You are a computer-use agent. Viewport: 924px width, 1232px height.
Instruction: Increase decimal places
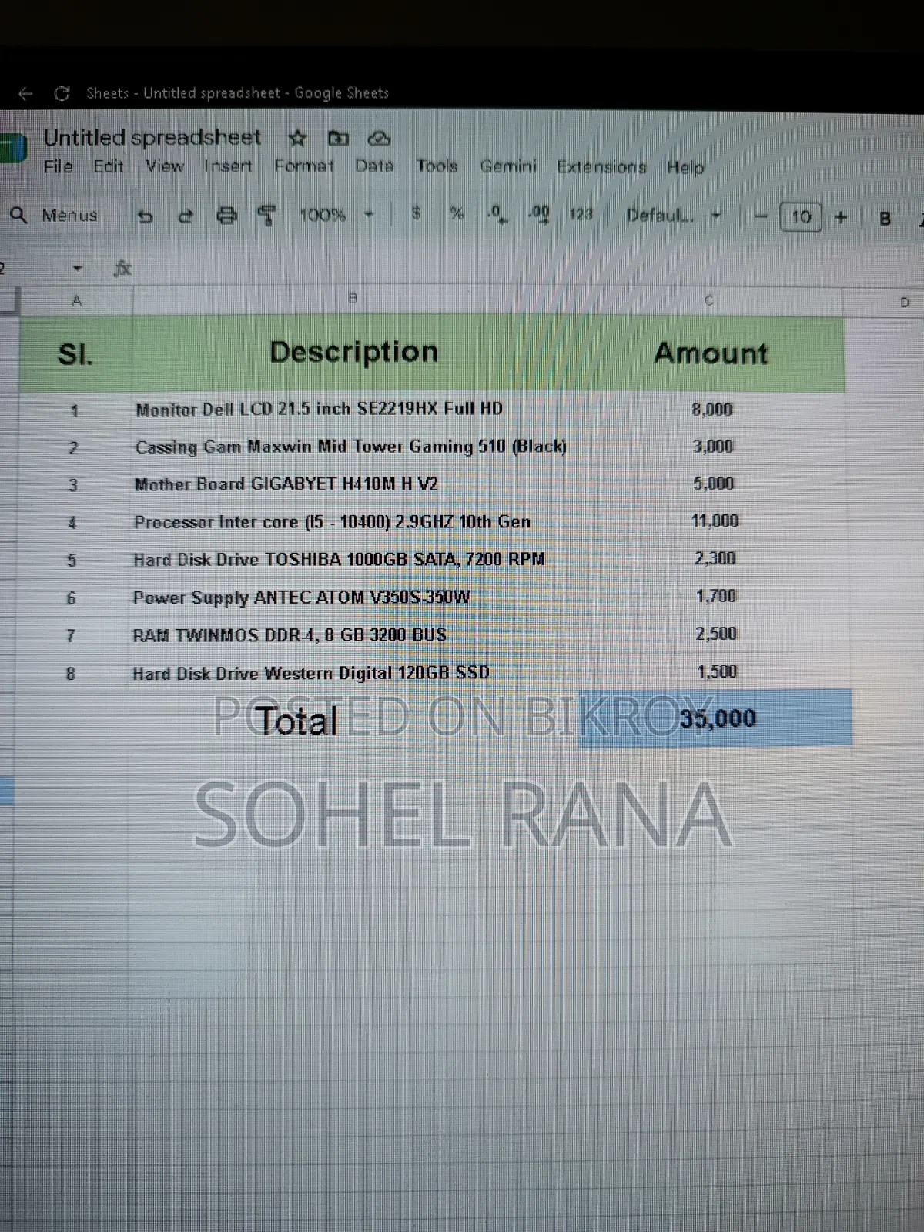[x=539, y=214]
